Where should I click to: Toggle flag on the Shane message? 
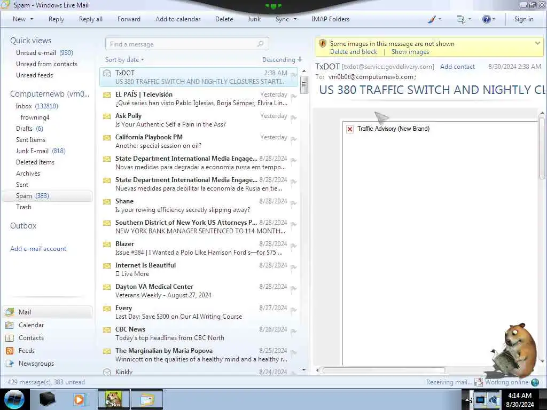[294, 203]
